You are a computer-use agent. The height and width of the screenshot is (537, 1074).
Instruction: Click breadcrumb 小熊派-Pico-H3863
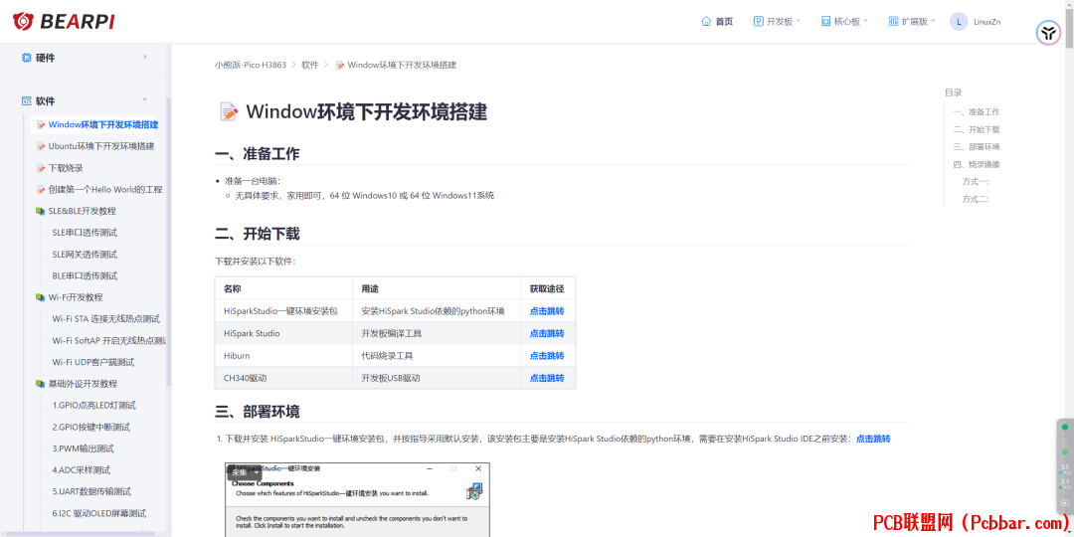[x=250, y=65]
